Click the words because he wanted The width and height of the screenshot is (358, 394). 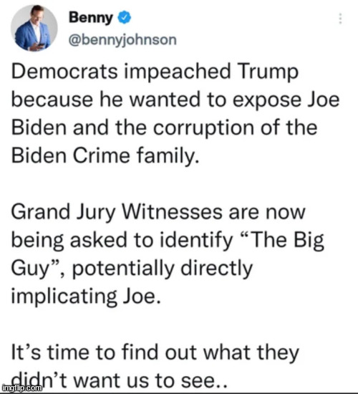pyautogui.click(x=106, y=100)
